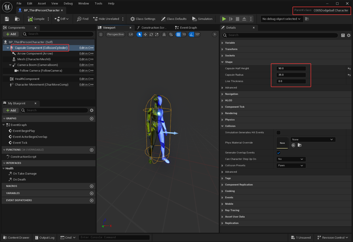Toggle rotation snapping angle icon
Image resolution: width=353 pixels, height=242 pixels.
(191, 34)
